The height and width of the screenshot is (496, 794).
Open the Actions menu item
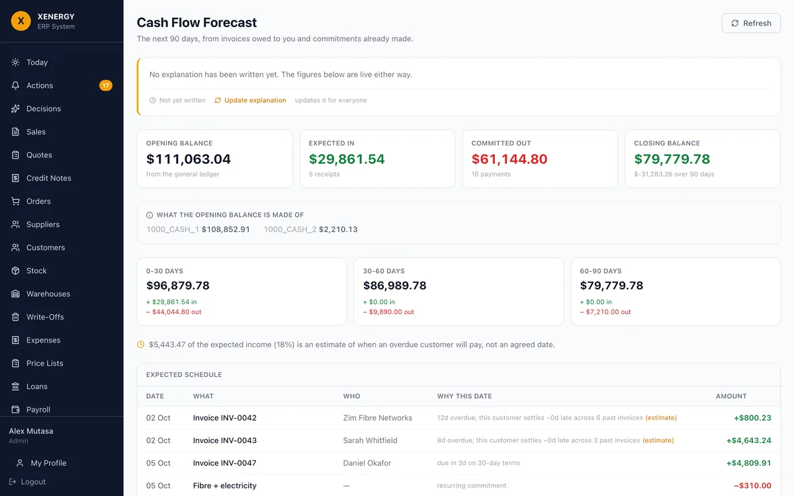click(x=62, y=85)
